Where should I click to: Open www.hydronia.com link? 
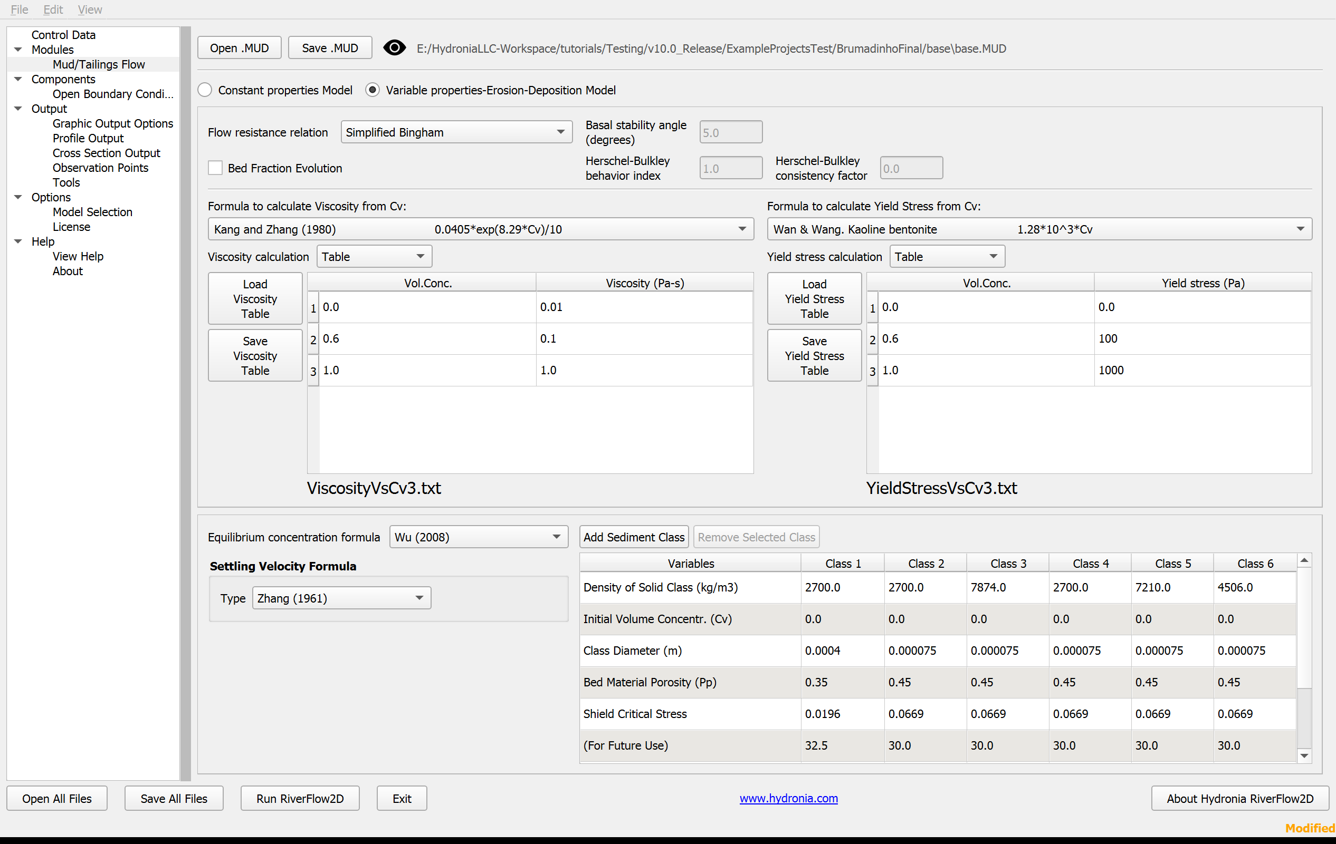pyautogui.click(x=788, y=799)
